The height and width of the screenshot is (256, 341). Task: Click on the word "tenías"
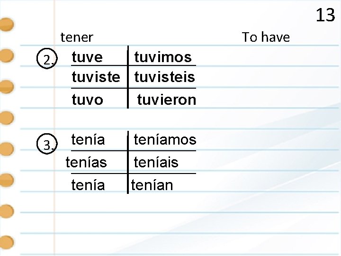click(x=86, y=163)
